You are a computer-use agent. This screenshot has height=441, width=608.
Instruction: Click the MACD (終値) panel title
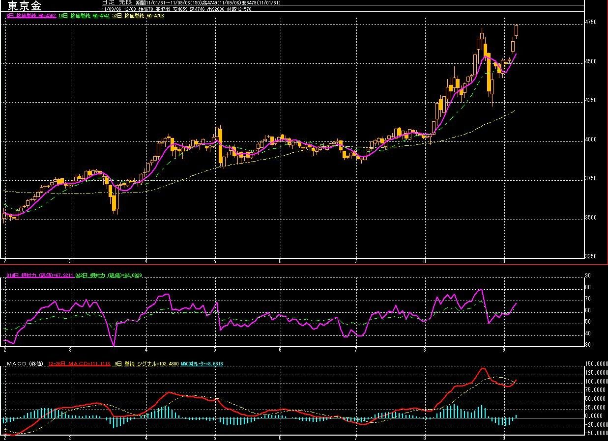(x=25, y=364)
